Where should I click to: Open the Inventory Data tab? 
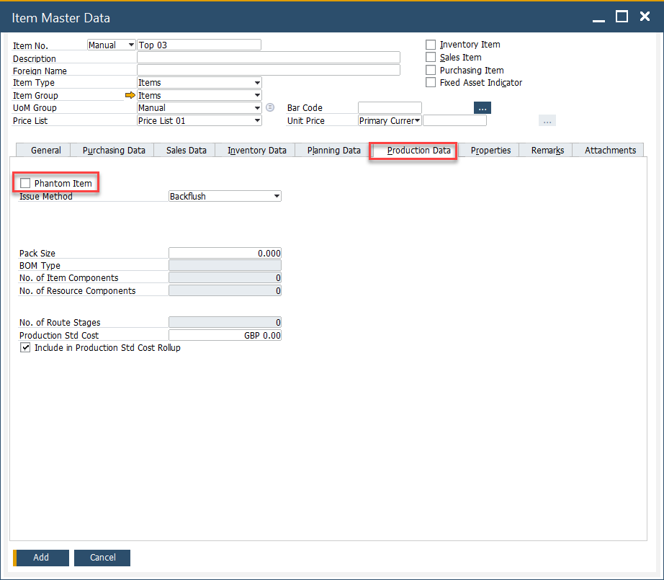pyautogui.click(x=256, y=151)
